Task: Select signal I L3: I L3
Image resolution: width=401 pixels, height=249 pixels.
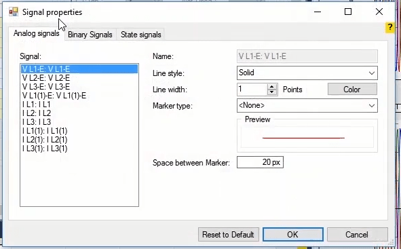Action: (79, 122)
